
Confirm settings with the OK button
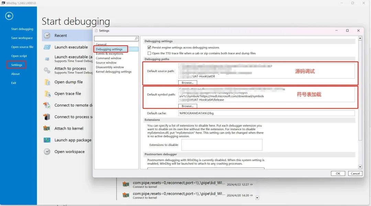click(x=338, y=174)
